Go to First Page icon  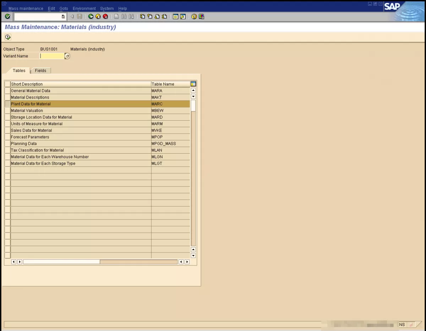142,17
